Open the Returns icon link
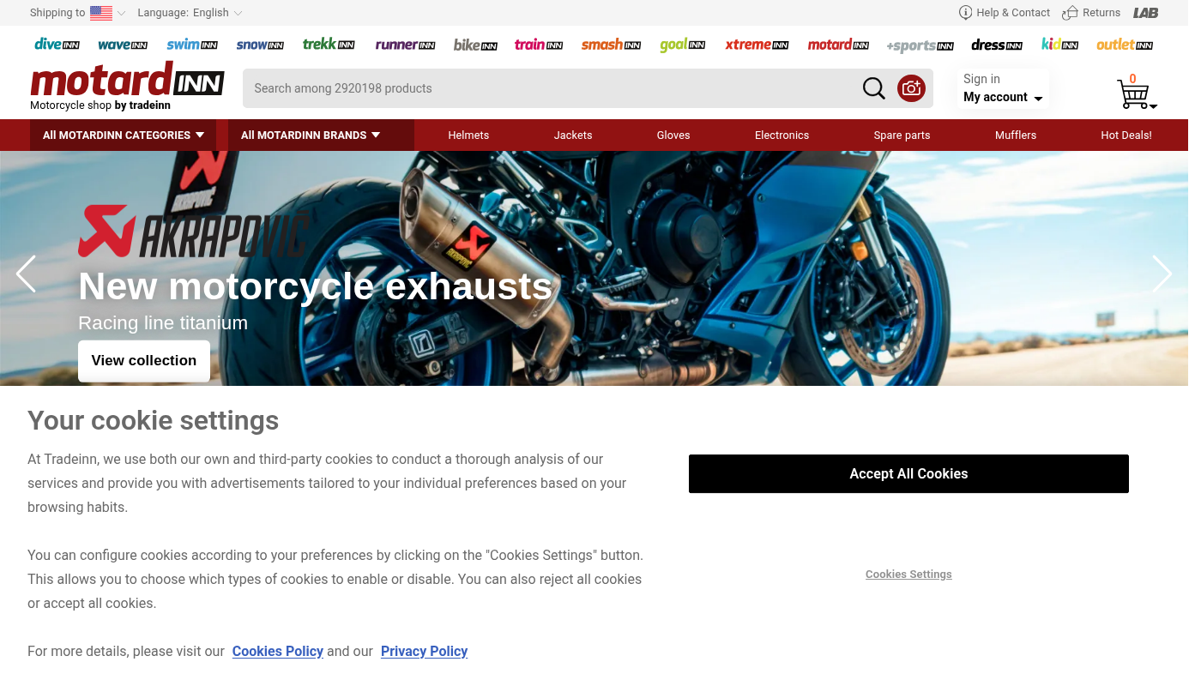The image size is (1201, 686). coord(1091,13)
